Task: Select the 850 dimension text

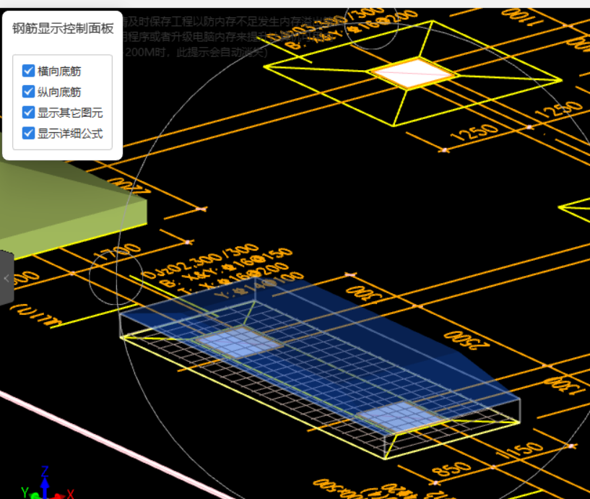Action: (451, 469)
